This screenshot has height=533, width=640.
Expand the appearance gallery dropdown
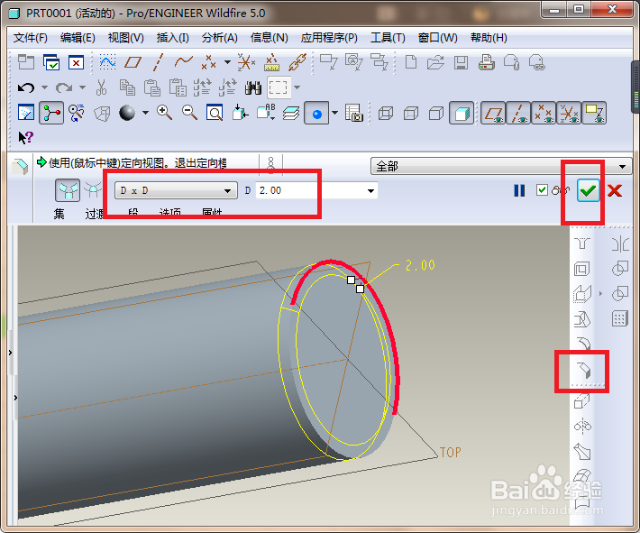tap(145, 113)
